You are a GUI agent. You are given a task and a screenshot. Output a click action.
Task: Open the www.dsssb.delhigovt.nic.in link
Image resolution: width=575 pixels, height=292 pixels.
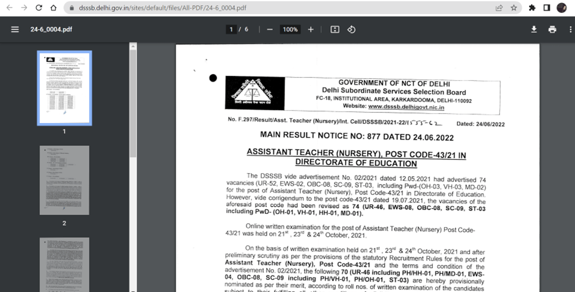406,107
